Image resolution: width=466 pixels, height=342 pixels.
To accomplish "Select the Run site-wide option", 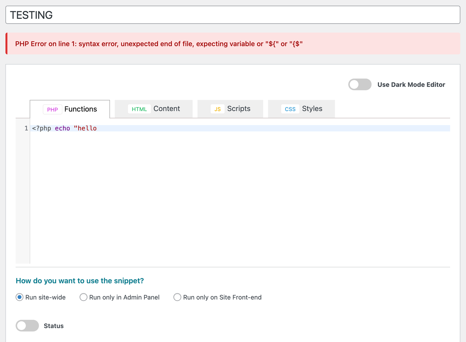I will [19, 297].
